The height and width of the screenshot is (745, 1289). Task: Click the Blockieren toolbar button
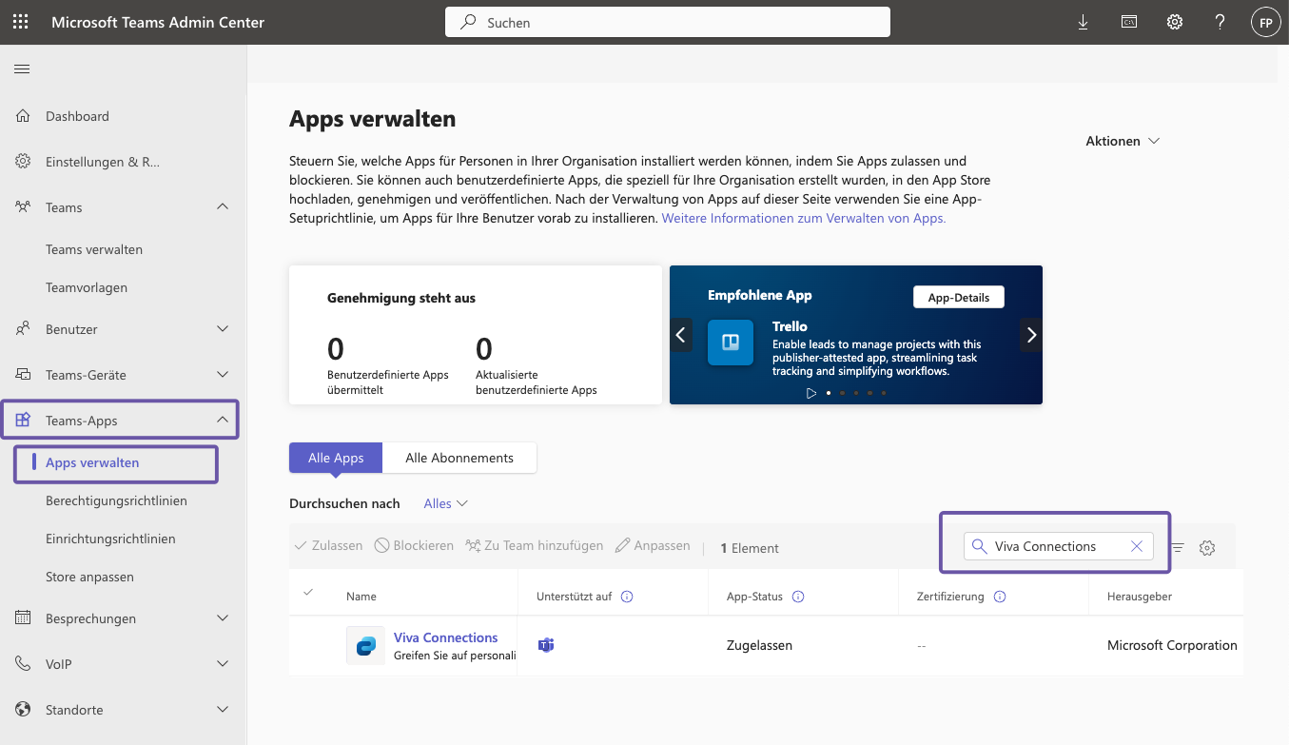[x=414, y=546]
